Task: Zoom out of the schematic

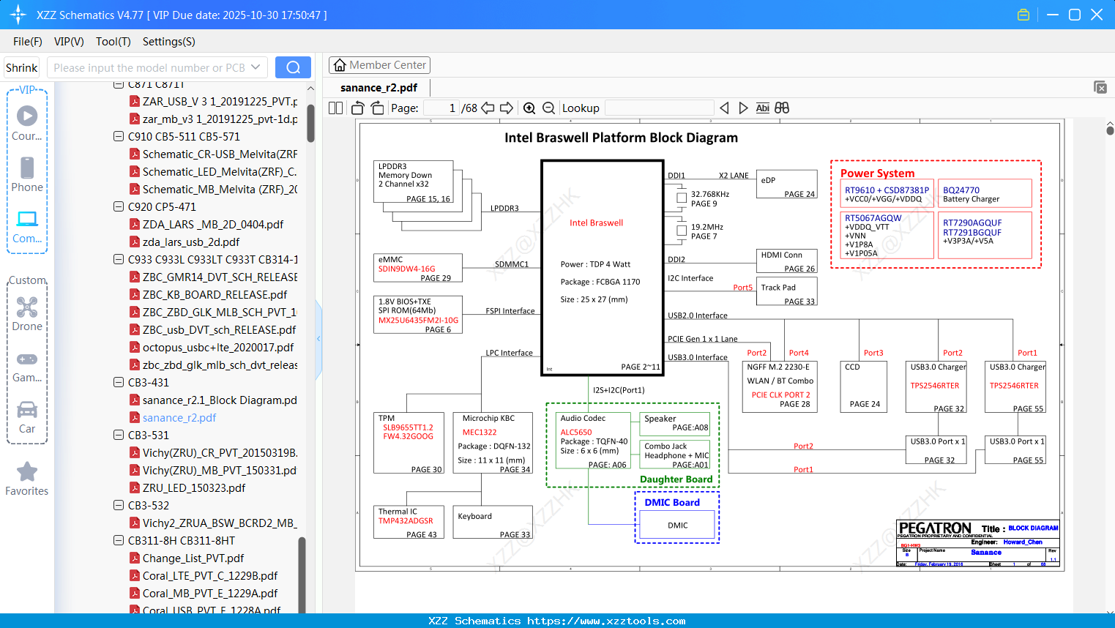Action: [x=548, y=108]
